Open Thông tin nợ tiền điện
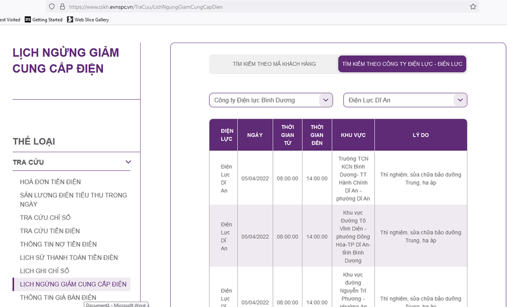 (x=58, y=244)
